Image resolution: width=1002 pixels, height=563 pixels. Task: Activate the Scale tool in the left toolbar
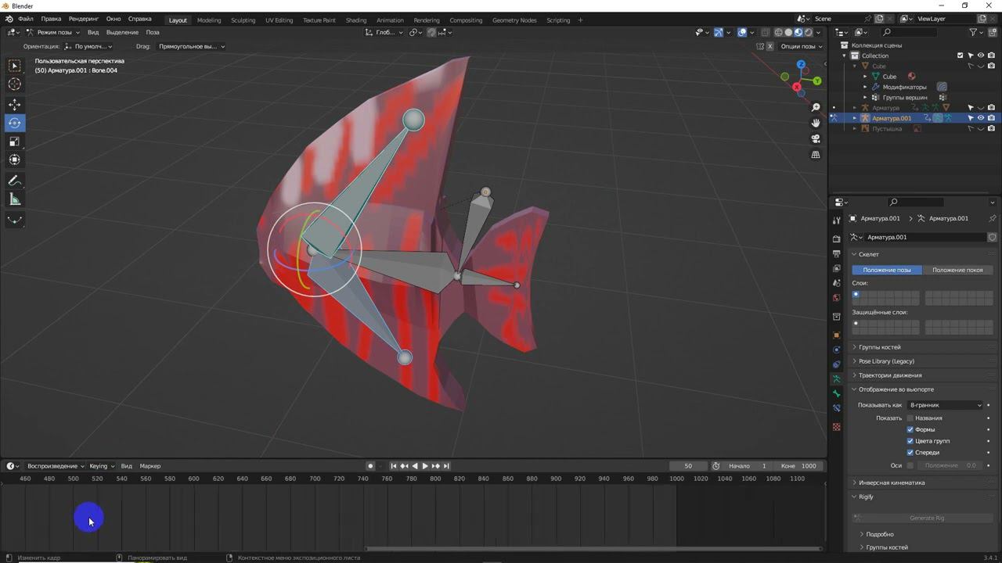click(15, 142)
